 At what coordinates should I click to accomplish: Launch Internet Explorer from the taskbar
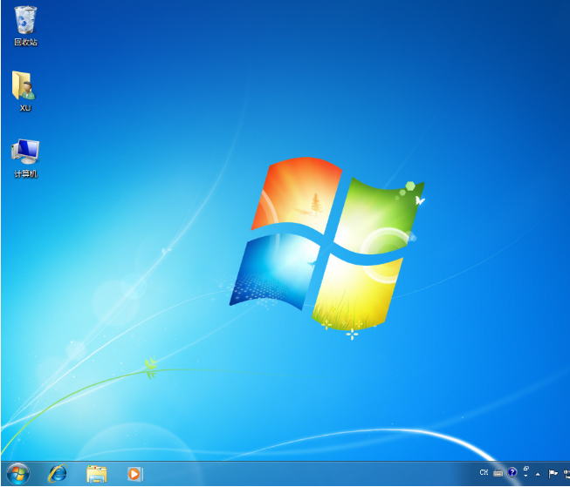[58, 474]
